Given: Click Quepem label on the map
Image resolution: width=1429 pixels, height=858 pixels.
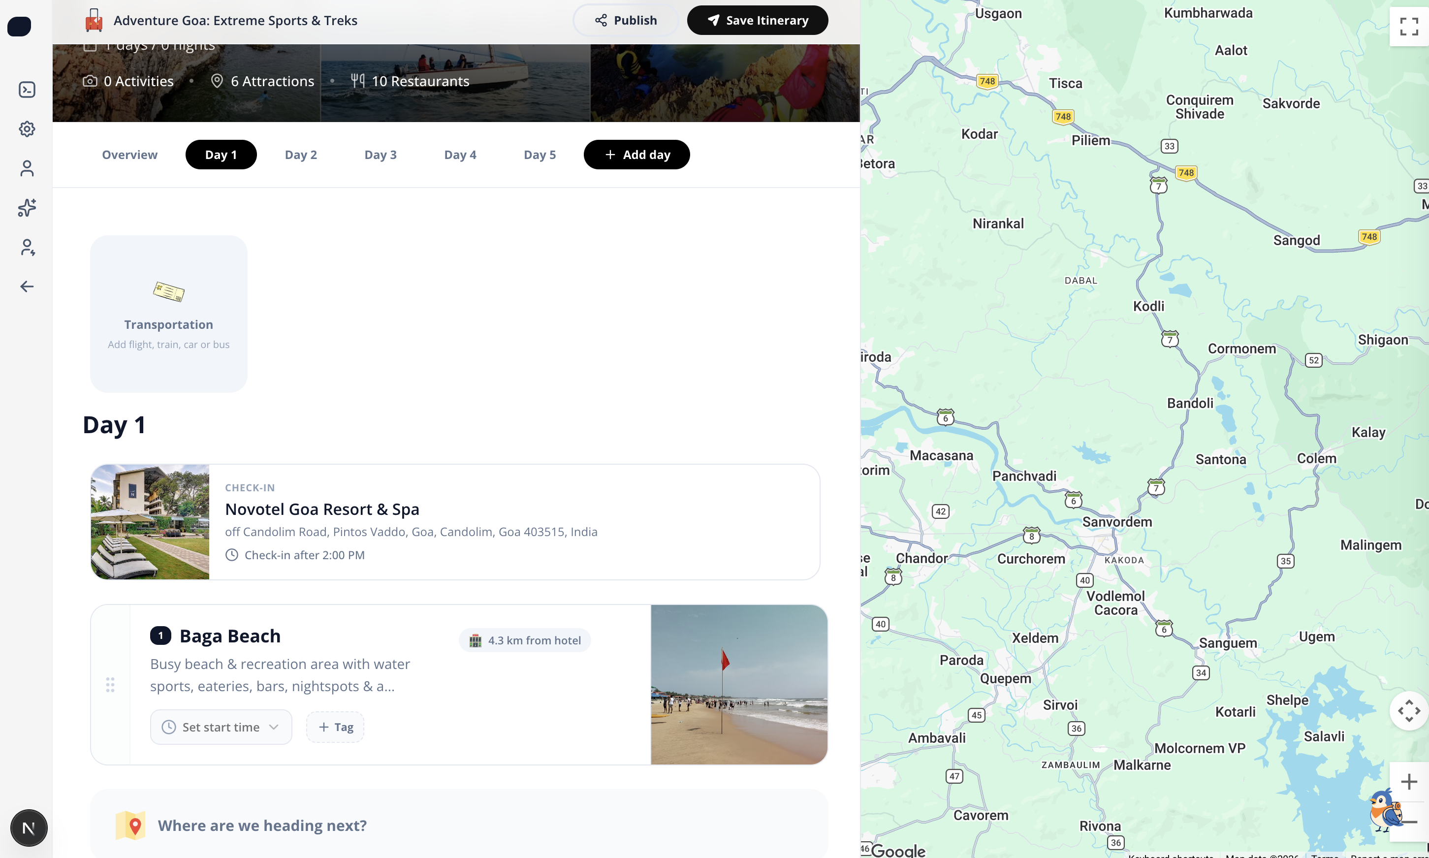Looking at the screenshot, I should point(1005,678).
